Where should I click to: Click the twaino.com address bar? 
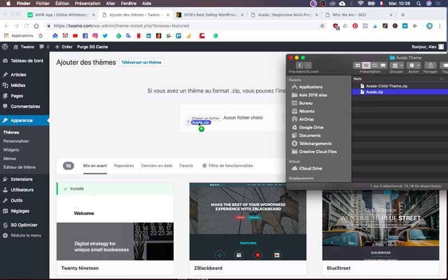[x=183, y=26]
